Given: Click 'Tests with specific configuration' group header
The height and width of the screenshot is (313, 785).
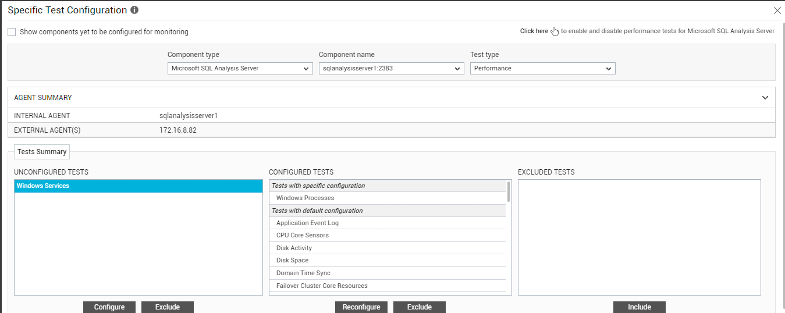Looking at the screenshot, I should click(x=388, y=186).
